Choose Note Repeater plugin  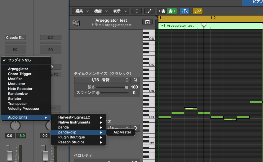click(x=26, y=89)
